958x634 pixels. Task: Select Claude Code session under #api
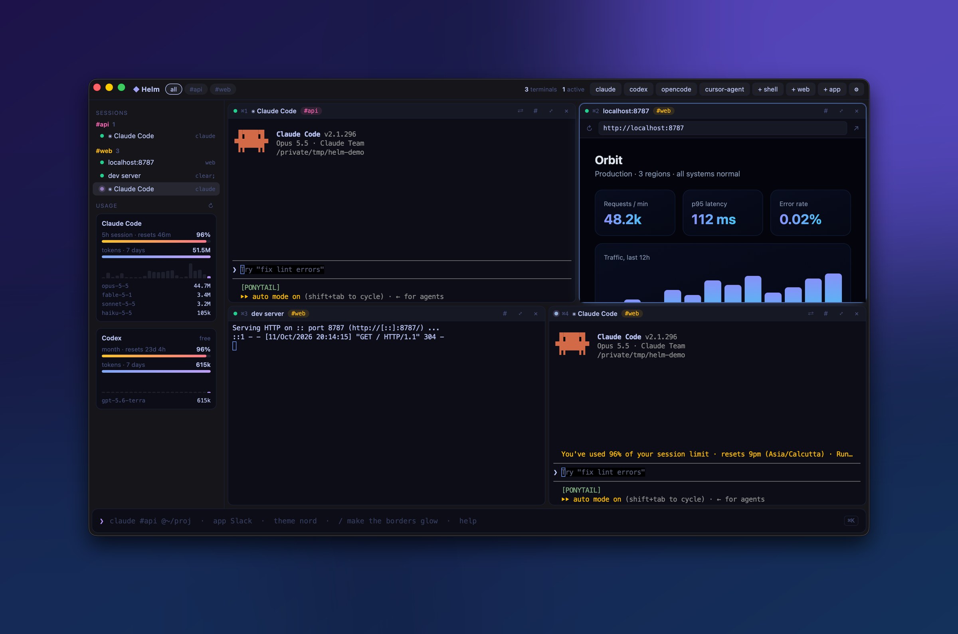tap(156, 136)
